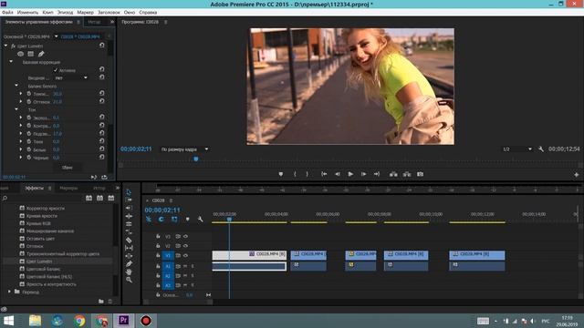This screenshot has width=584, height=328.
Task: Click the Lift button in program monitor
Action: tap(393, 174)
